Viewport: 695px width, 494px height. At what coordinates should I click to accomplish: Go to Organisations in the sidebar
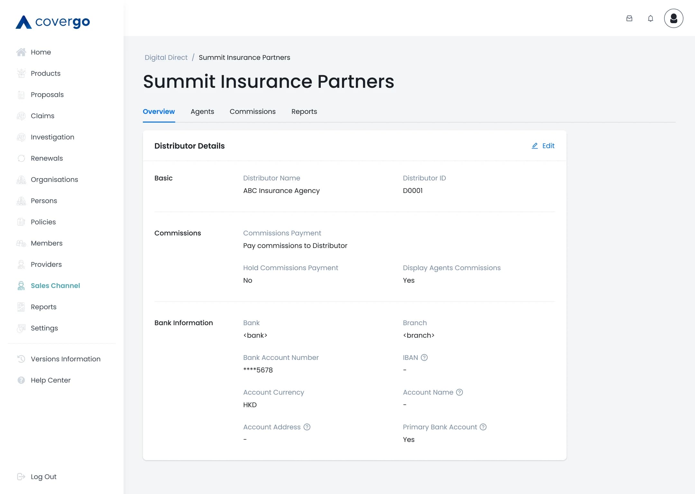click(54, 179)
